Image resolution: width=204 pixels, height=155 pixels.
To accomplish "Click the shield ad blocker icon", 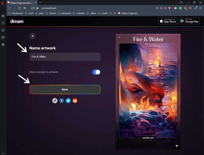I will 165,8.
